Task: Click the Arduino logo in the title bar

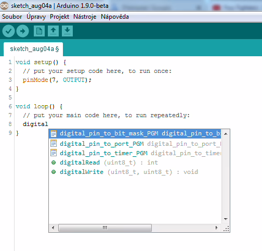Action: tap(4, 6)
